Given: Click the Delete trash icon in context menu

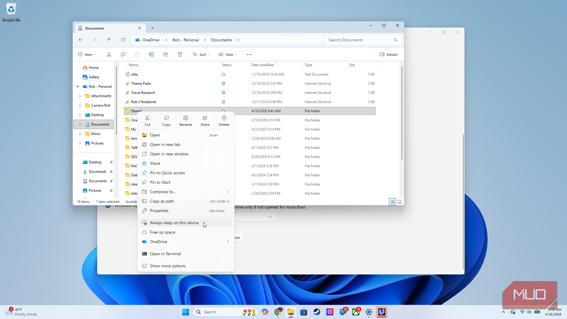Looking at the screenshot, I should point(224,118).
